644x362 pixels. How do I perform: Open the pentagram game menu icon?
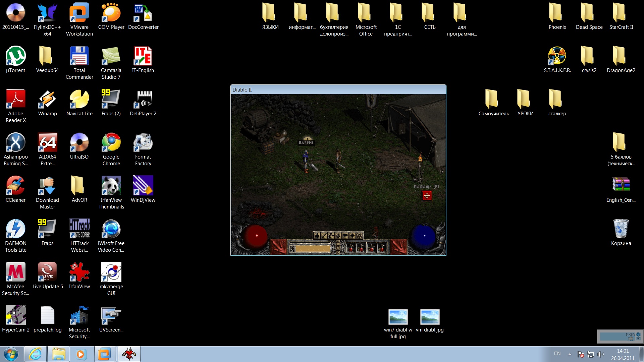[359, 236]
